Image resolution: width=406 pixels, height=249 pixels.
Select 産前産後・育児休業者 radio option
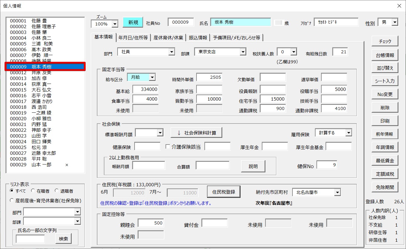tap(12, 200)
